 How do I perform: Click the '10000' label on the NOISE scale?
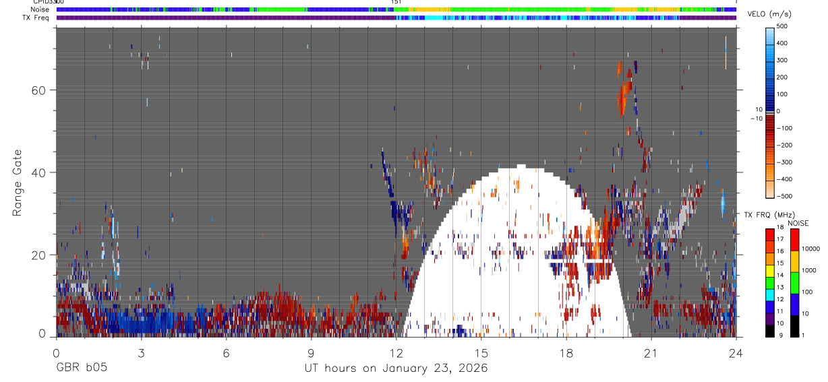tap(812, 249)
